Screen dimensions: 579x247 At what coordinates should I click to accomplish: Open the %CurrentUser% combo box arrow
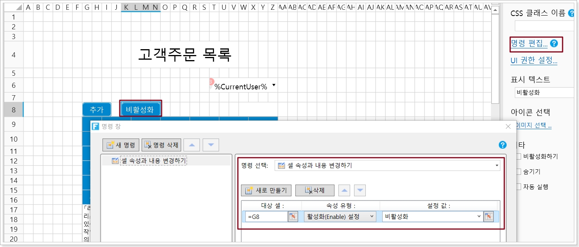pos(274,85)
